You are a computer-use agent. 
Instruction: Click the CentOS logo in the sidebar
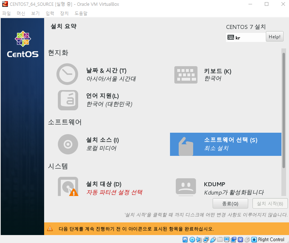(x=23, y=44)
